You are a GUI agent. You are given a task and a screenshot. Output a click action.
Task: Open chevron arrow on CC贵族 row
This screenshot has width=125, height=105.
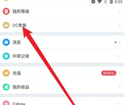(x=120, y=25)
